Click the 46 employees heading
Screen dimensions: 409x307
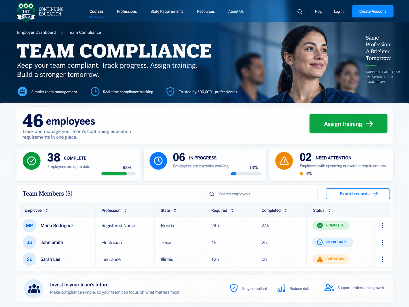pos(59,121)
